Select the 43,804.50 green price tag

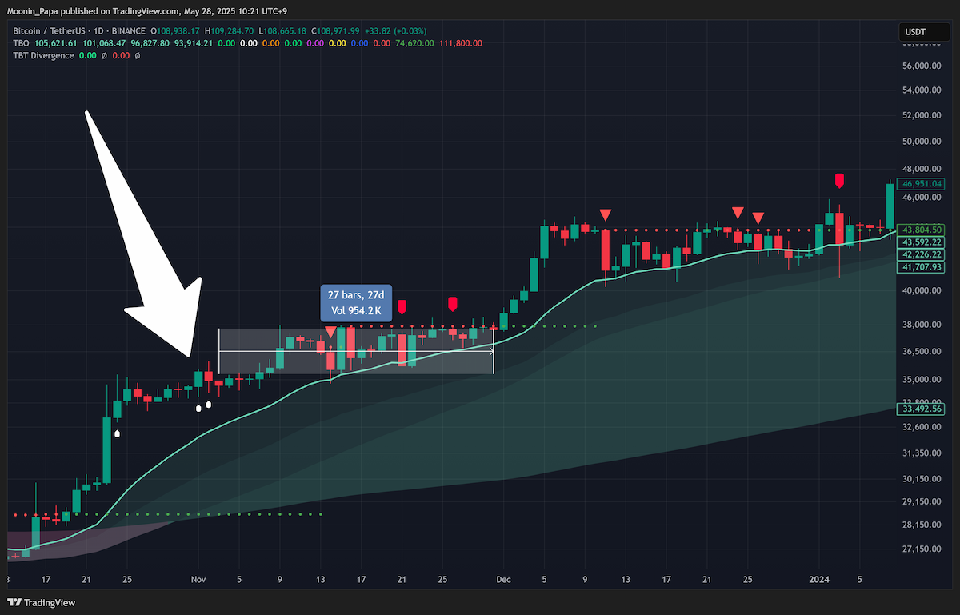(922, 229)
